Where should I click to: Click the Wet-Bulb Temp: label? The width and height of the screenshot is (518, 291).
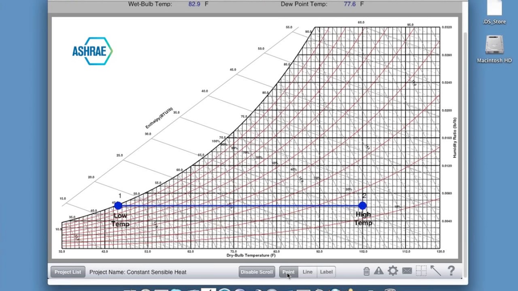[150, 4]
